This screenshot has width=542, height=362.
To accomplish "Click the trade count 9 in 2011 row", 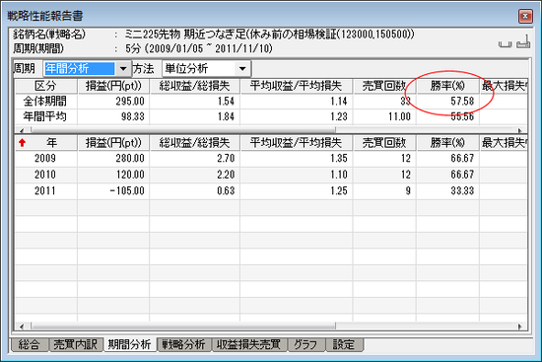I will 408,190.
